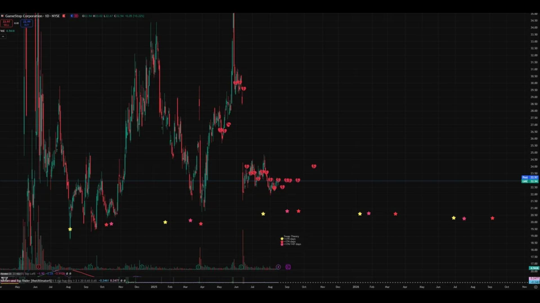Click the red flag icon beside NYSE
The image size is (540, 303).
tap(64, 16)
